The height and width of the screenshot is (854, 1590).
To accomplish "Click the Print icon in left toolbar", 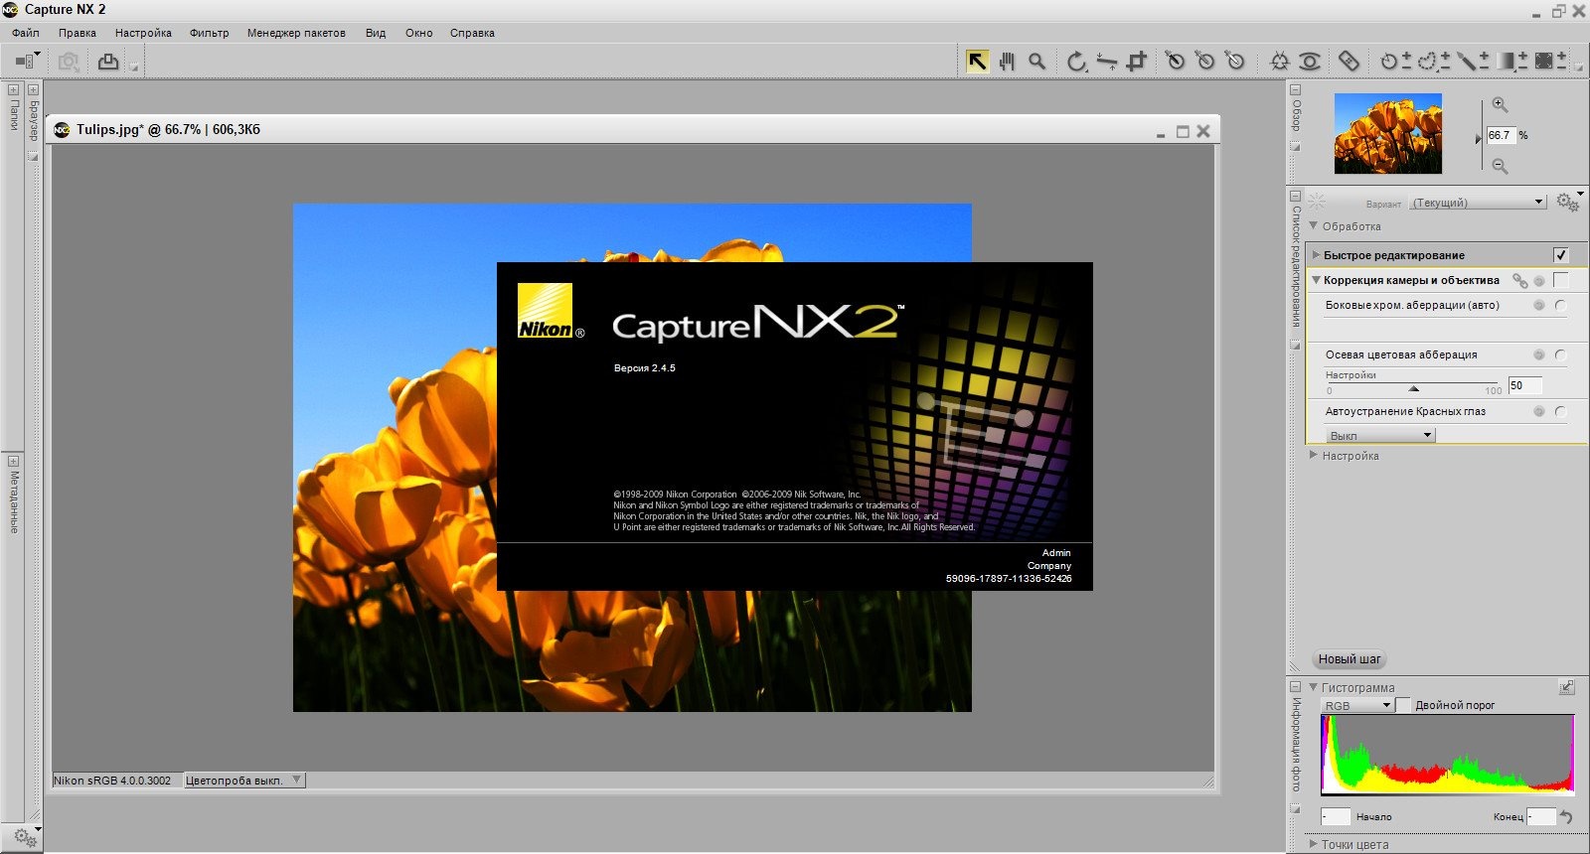I will [x=108, y=62].
